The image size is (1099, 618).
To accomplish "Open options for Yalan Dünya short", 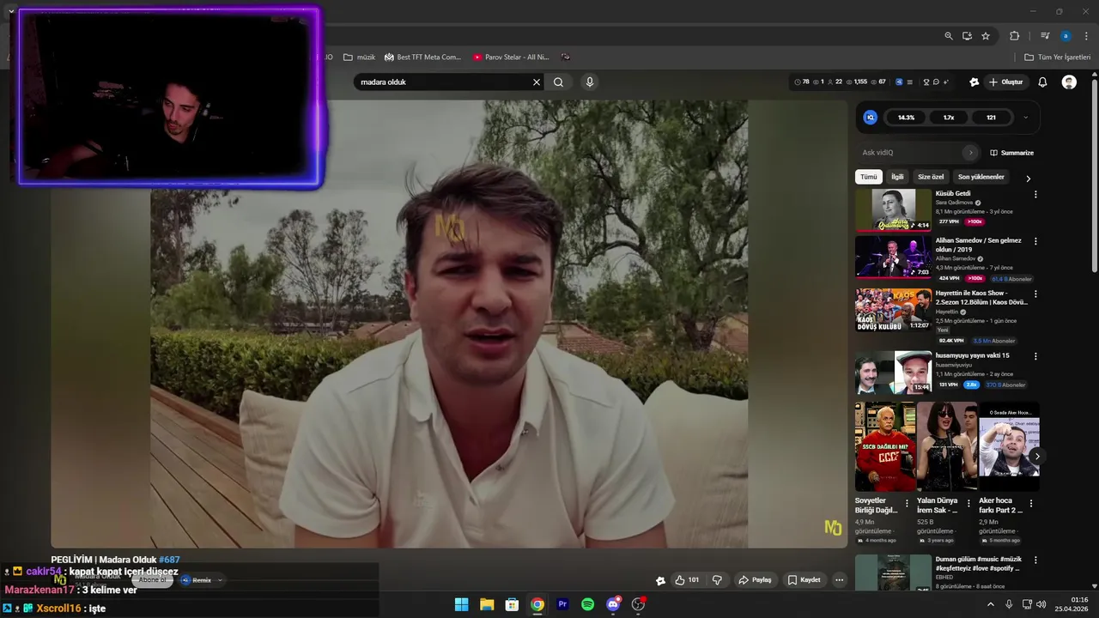I will pos(968,504).
